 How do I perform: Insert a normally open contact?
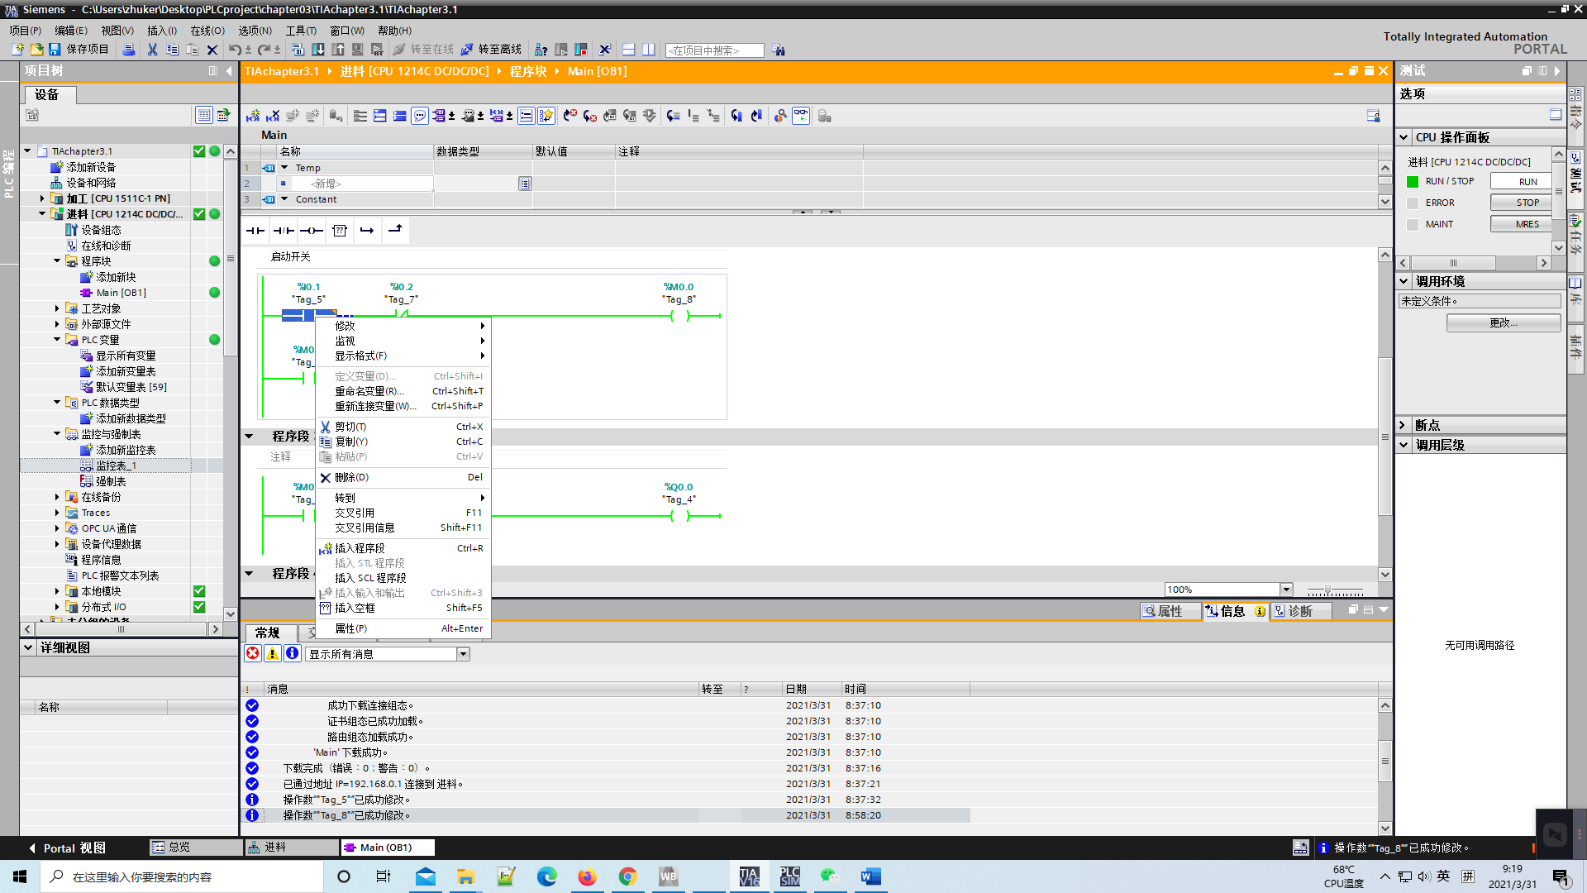click(255, 231)
